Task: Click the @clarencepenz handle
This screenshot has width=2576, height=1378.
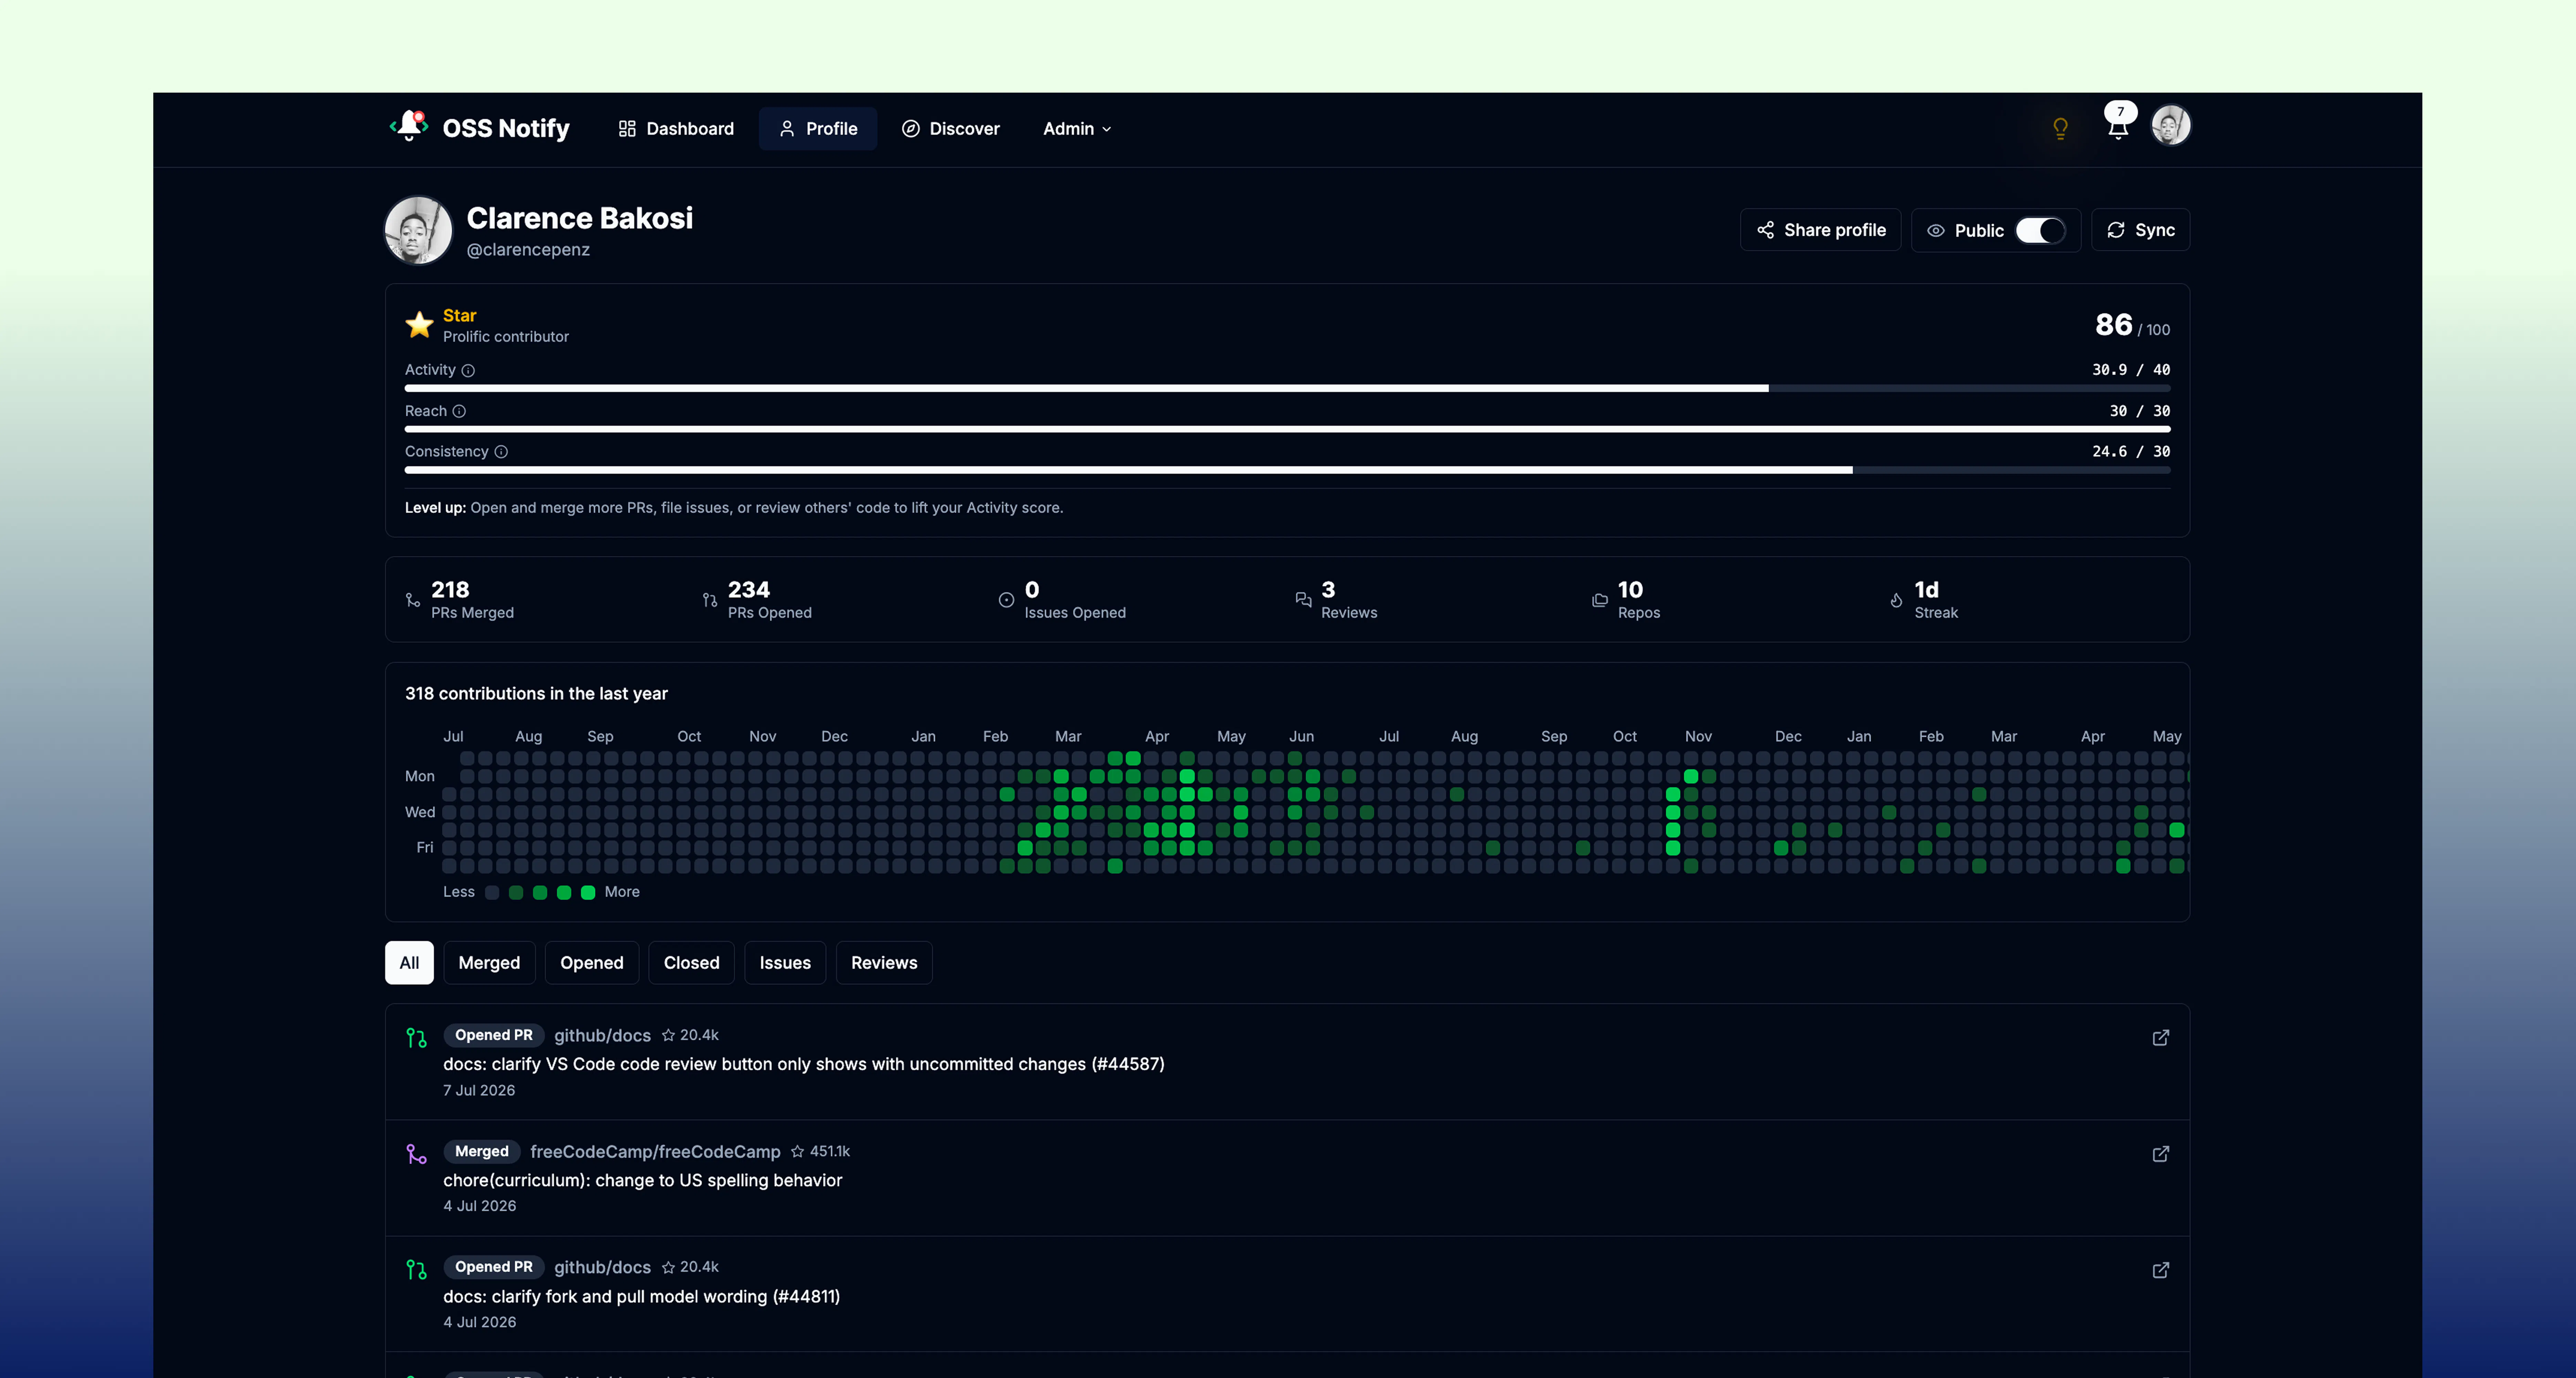Action: pos(528,250)
